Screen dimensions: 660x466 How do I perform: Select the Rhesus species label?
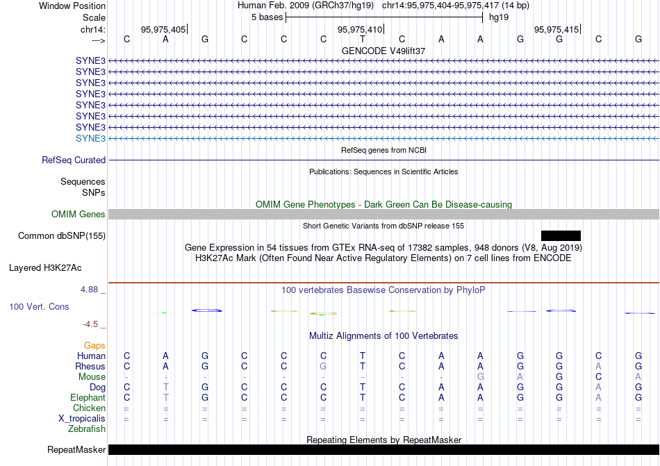pos(90,366)
